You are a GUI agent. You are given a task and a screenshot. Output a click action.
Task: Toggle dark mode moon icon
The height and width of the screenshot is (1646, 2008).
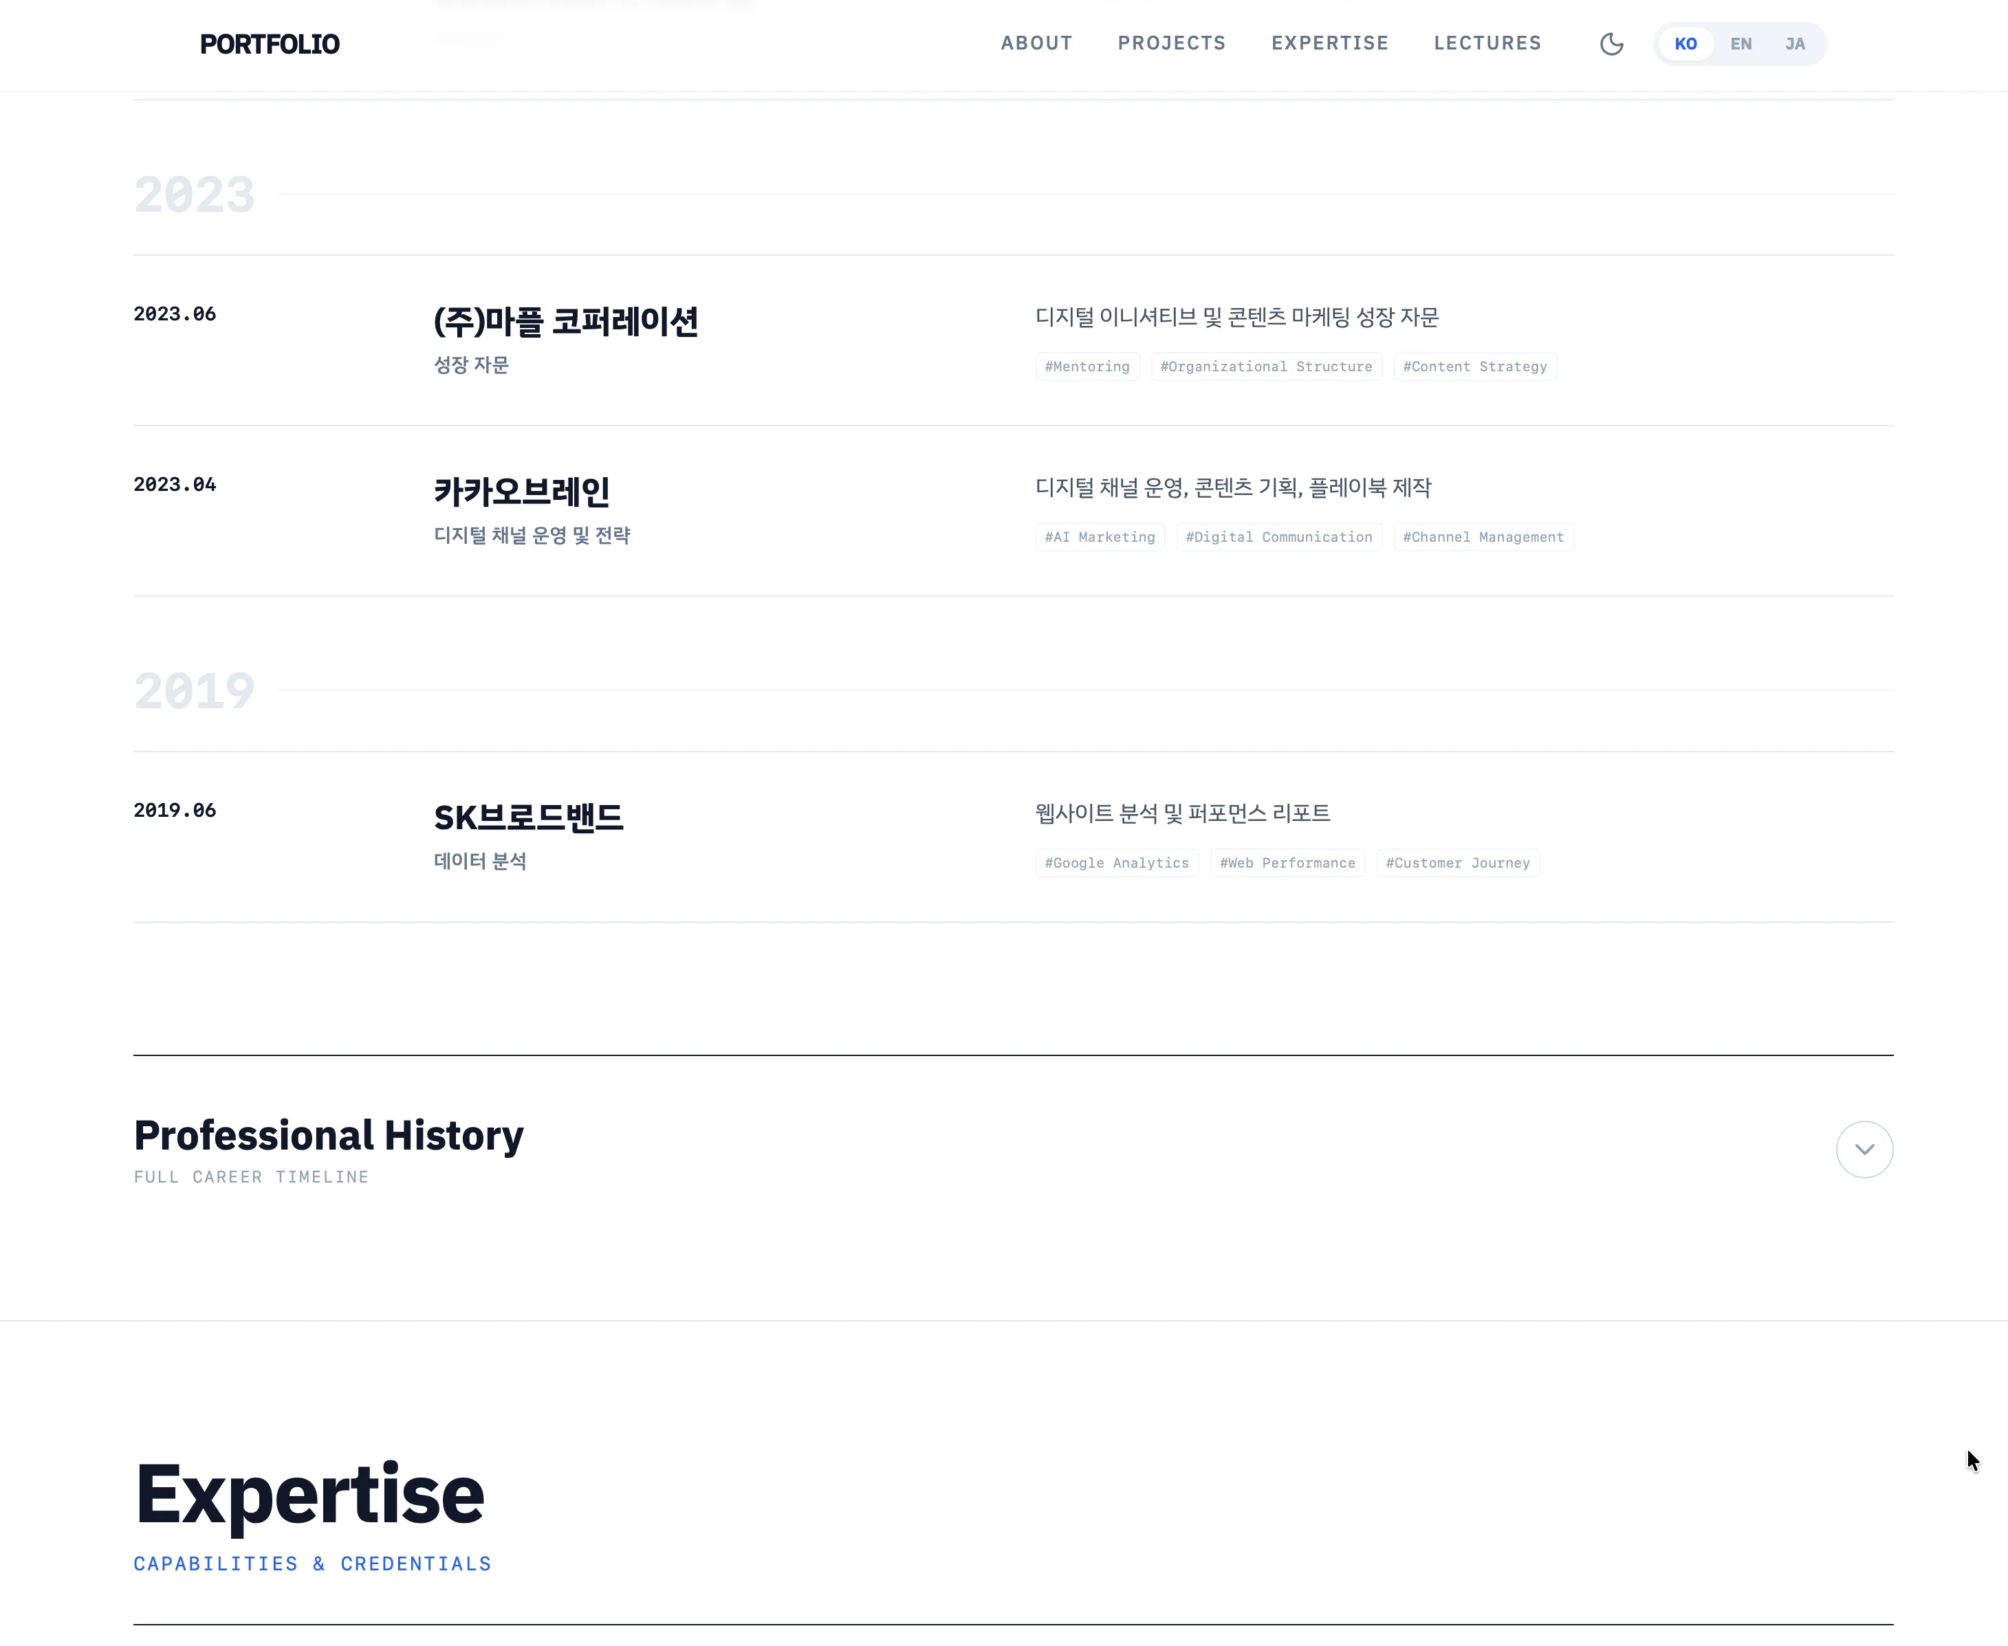1611,43
